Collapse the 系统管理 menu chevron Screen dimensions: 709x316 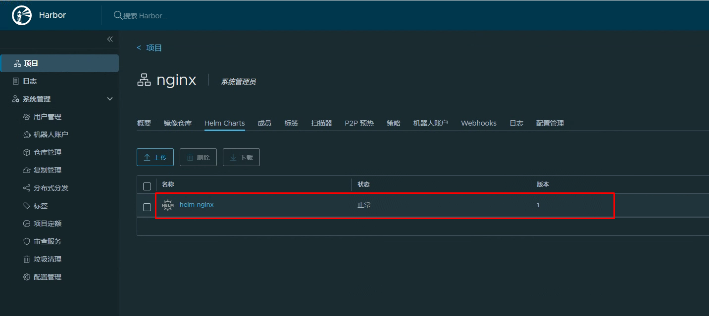tap(110, 99)
